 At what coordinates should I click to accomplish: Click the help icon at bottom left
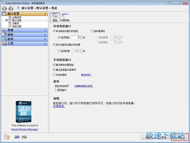(x=7, y=137)
